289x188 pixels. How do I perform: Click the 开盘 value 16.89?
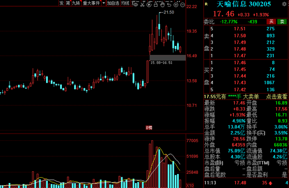[281, 103]
